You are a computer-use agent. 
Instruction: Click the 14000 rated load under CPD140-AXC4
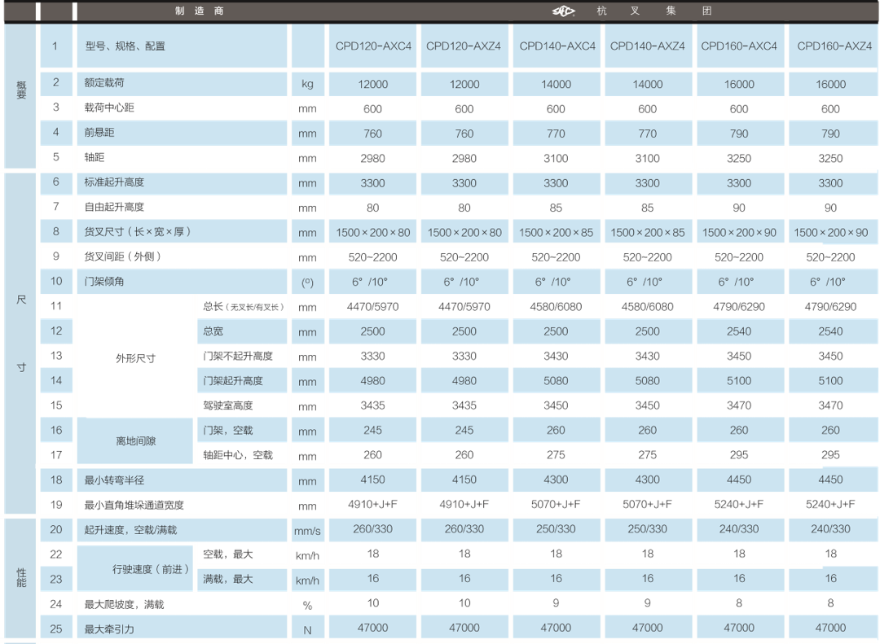pyautogui.click(x=556, y=85)
